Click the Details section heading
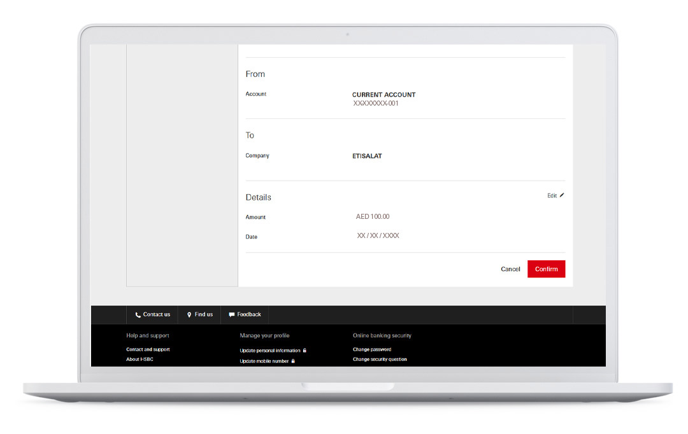Image resolution: width=688 pixels, height=434 pixels. (259, 197)
